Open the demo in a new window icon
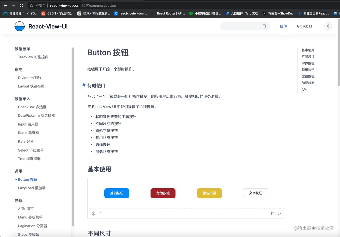The height and width of the screenshot is (237, 340). pos(100,213)
